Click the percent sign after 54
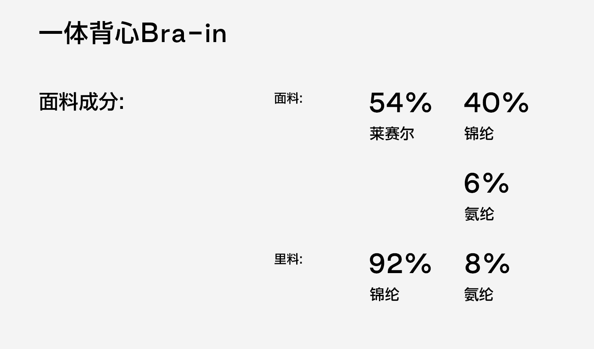 418,102
